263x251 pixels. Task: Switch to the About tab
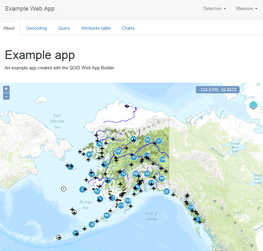(x=9, y=28)
